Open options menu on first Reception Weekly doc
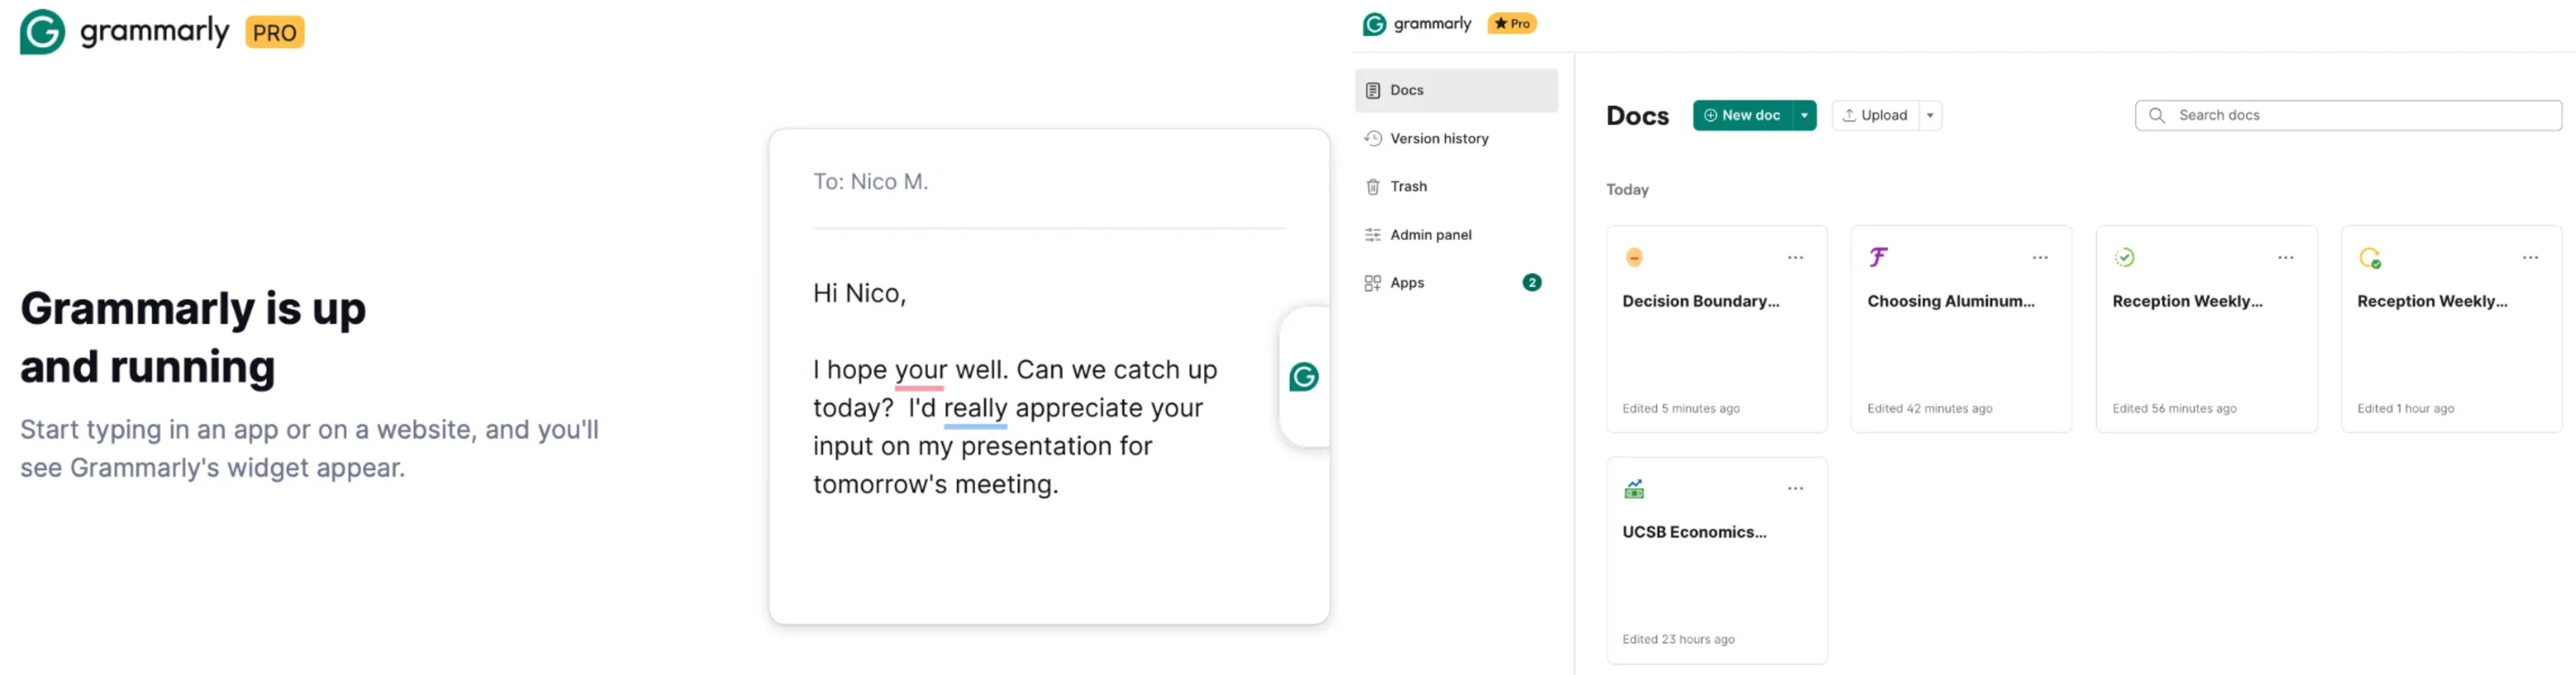Viewport: 2576px width, 675px height. (x=2286, y=257)
